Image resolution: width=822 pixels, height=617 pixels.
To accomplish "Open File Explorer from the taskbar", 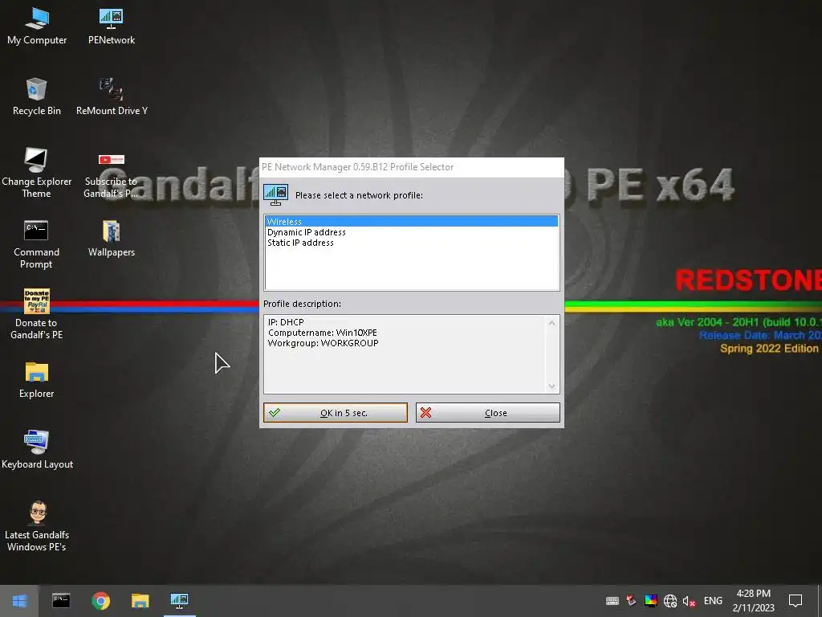I will click(140, 601).
